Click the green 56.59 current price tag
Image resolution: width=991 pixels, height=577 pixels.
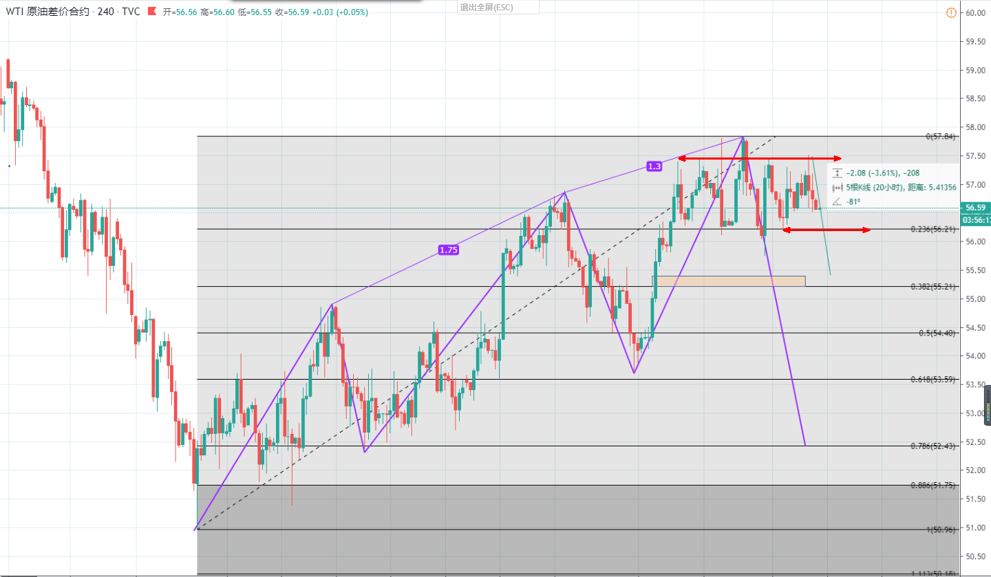pyautogui.click(x=976, y=208)
